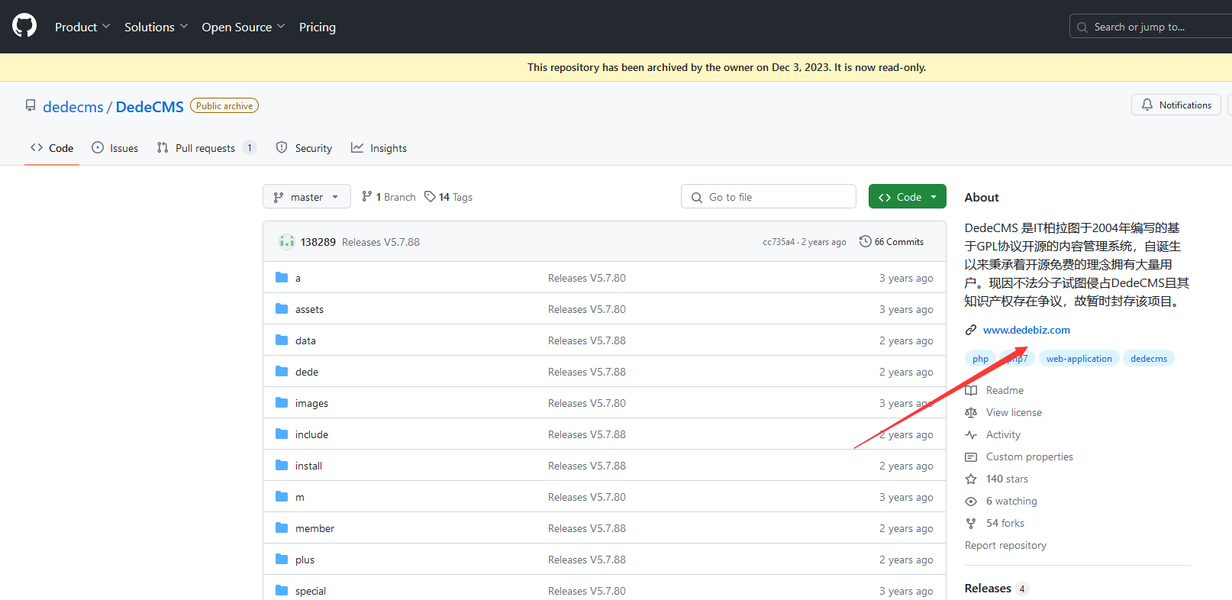Open the Pull requests tab
Viewport: 1232px width, 600px height.
click(206, 148)
